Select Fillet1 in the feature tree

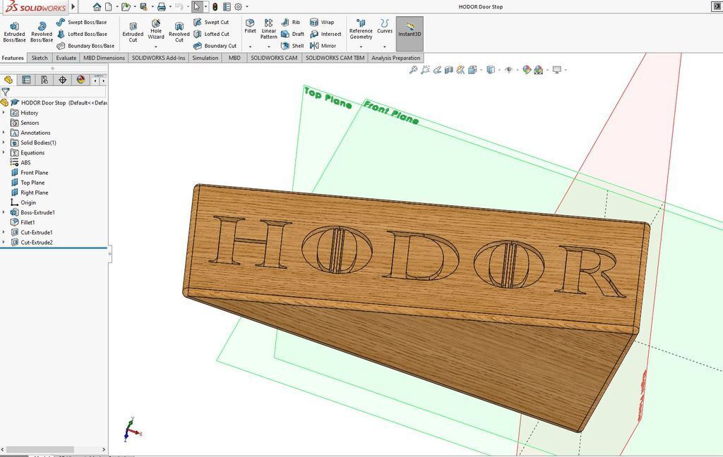(x=28, y=222)
